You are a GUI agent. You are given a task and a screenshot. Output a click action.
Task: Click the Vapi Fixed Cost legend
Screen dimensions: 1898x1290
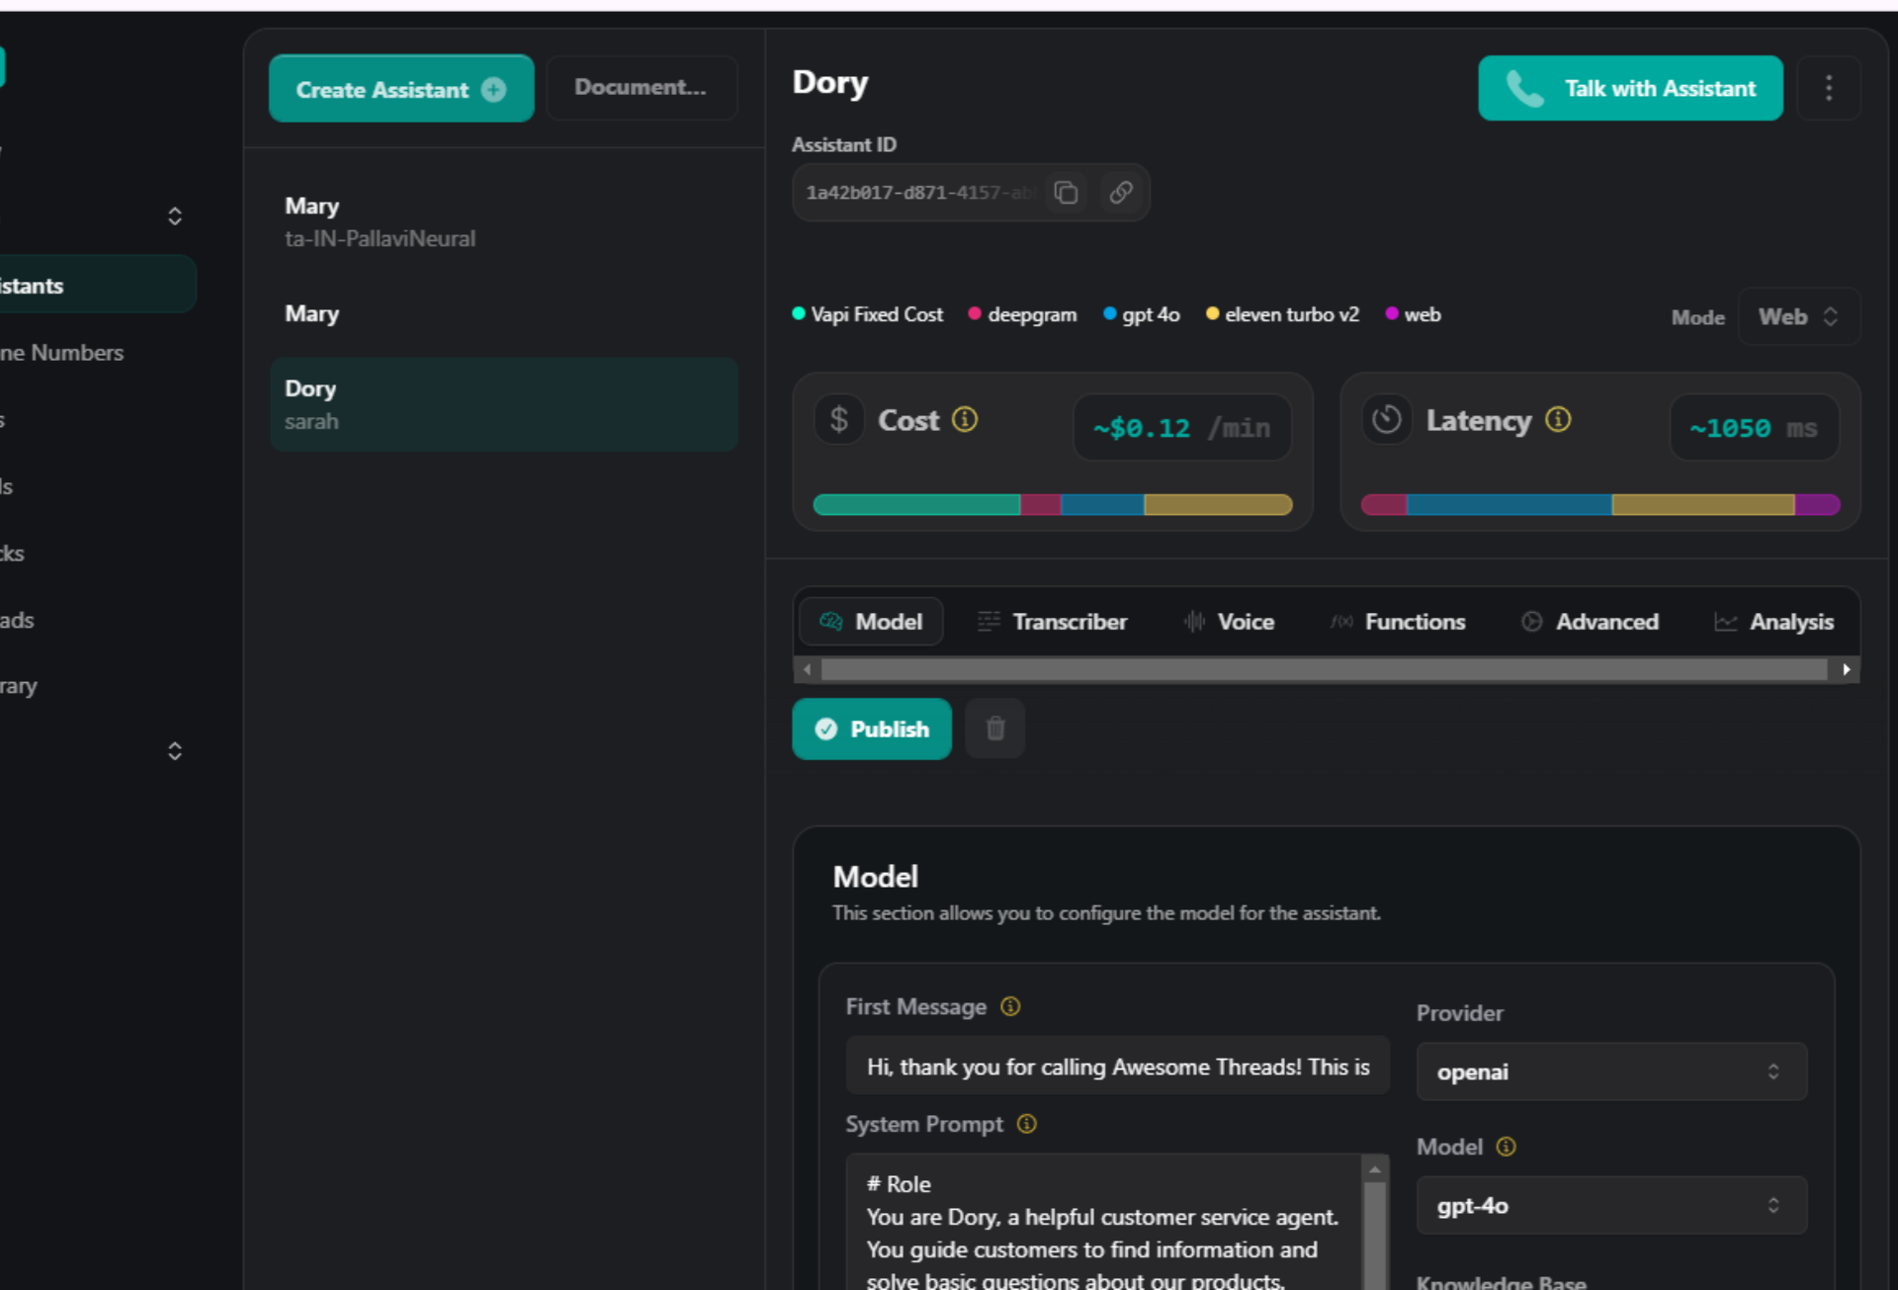[x=867, y=314]
